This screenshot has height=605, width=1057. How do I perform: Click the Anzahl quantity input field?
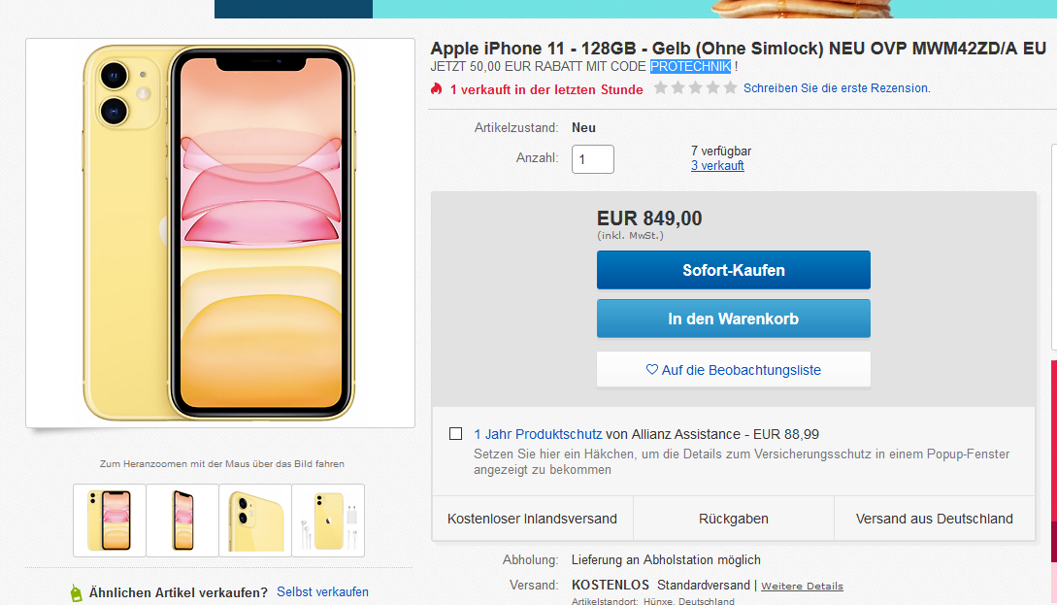[x=592, y=159]
